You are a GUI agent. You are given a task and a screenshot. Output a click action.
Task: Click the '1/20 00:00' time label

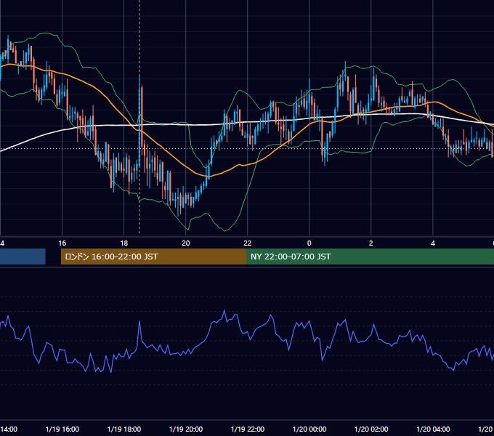click(x=309, y=429)
